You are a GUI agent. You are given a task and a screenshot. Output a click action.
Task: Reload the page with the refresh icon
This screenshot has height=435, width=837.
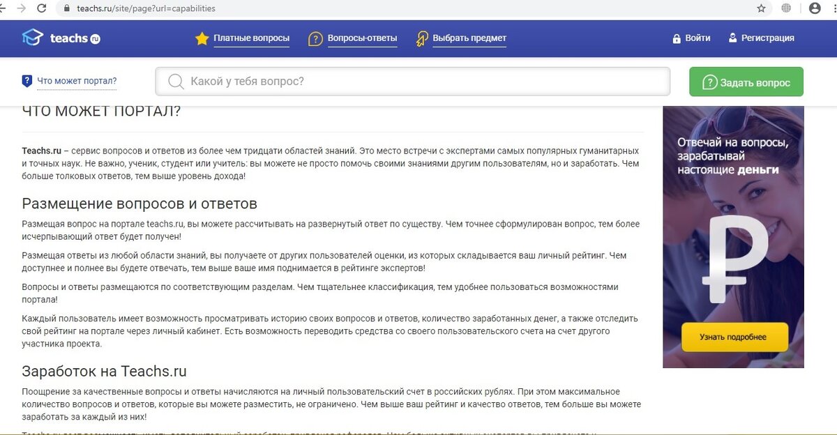pyautogui.click(x=42, y=8)
